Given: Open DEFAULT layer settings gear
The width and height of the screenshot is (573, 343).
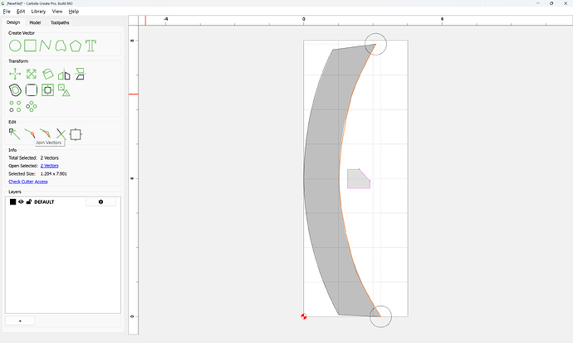Looking at the screenshot, I should click(100, 202).
